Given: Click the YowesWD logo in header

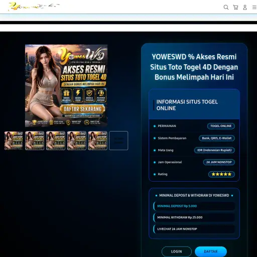Looking at the screenshot, I should pyautogui.click(x=34, y=7).
